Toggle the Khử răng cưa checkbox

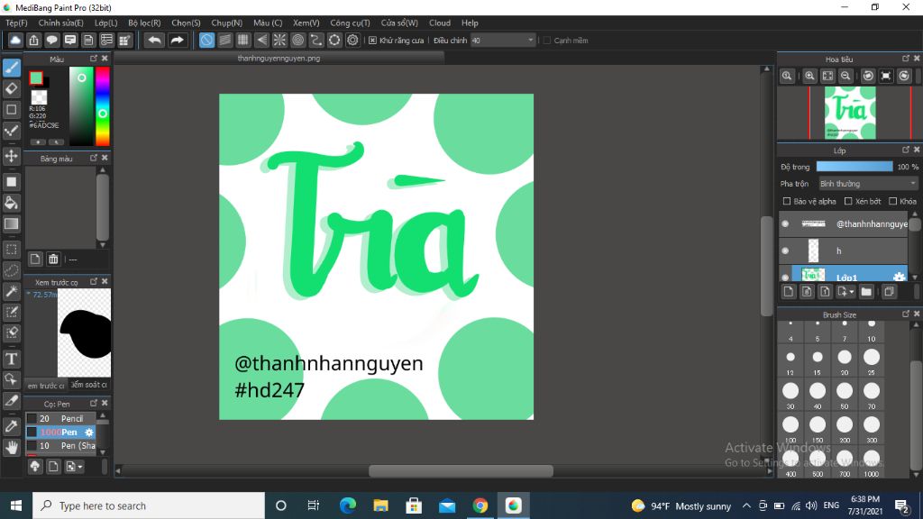pyautogui.click(x=372, y=41)
